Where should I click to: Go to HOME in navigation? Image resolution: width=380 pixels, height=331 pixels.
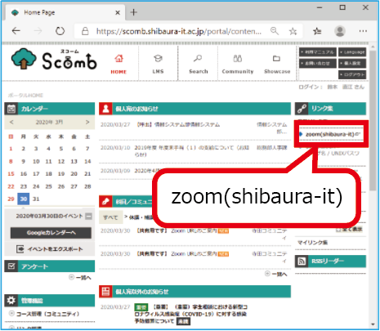[118, 65]
